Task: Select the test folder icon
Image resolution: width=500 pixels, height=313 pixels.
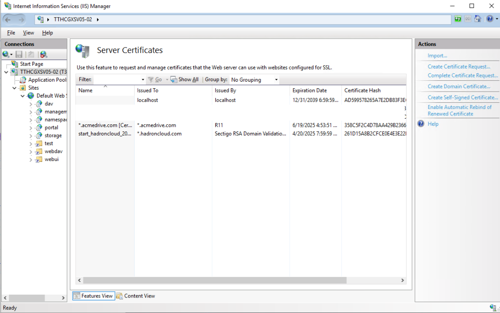Action: (x=39, y=144)
